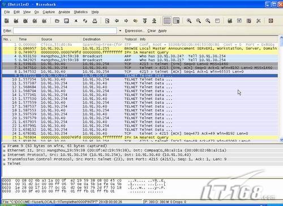Image resolution: width=283 pixels, height=206 pixels.
Task: Select packet 24 TCP ACK Seq=473 row
Action: pos(140,134)
